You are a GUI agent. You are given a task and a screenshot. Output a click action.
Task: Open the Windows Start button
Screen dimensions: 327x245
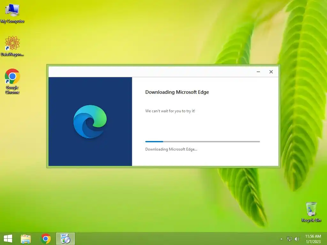tap(8, 239)
